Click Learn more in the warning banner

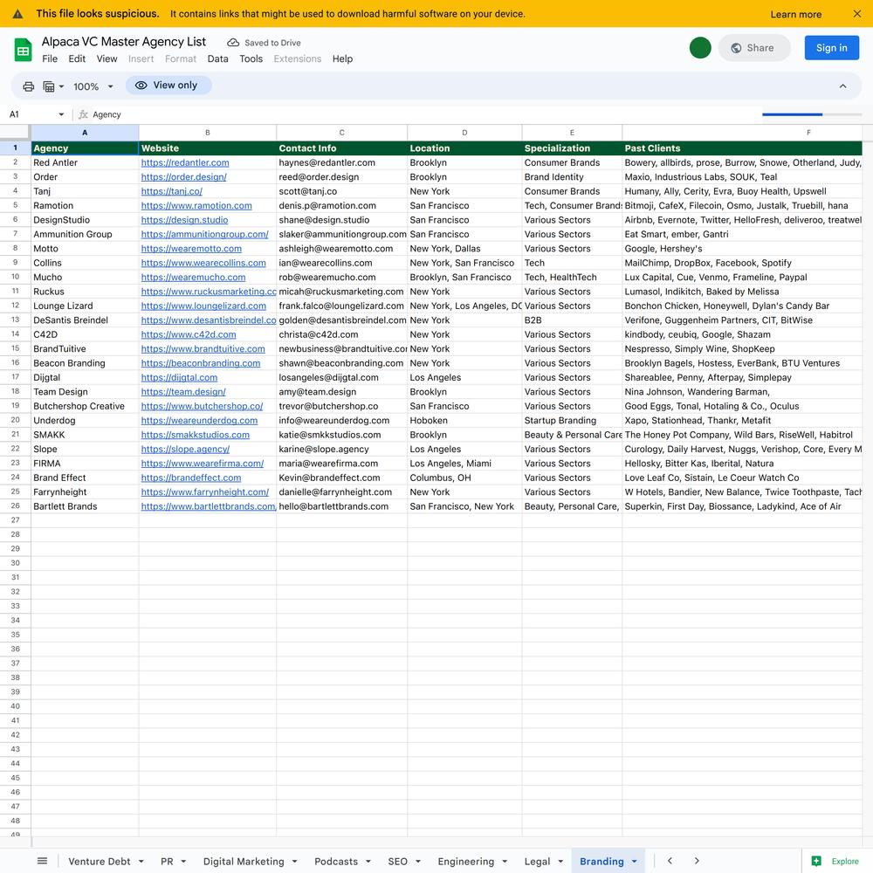click(x=795, y=15)
